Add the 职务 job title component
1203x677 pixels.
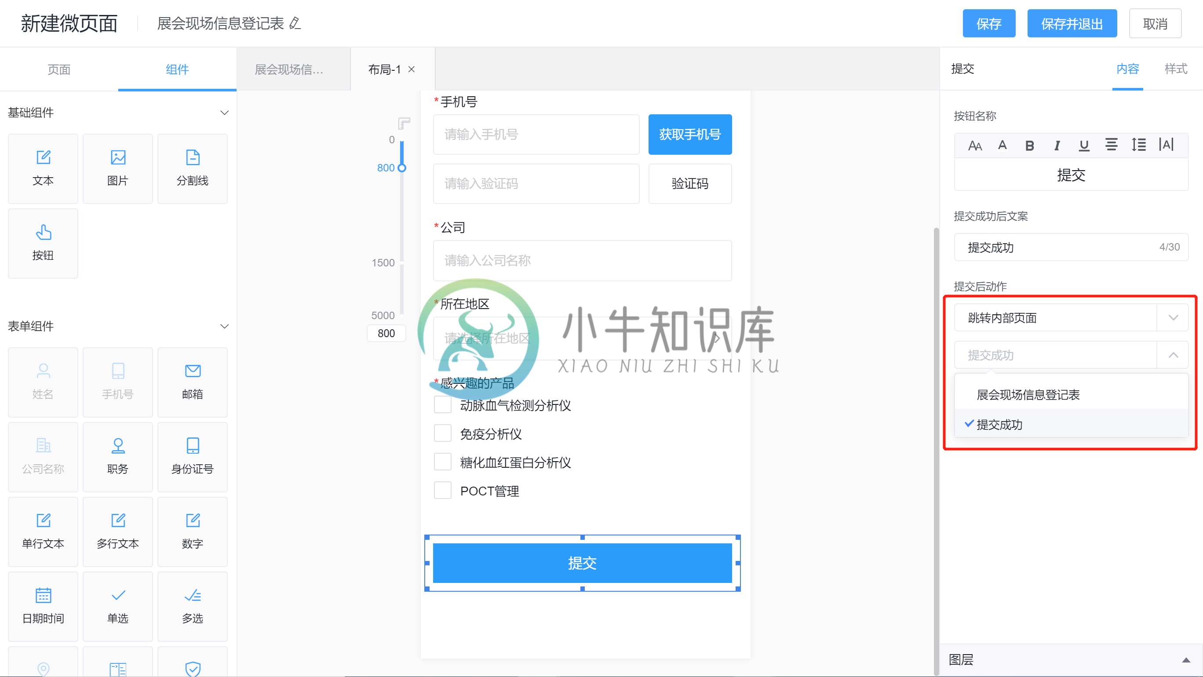point(118,457)
